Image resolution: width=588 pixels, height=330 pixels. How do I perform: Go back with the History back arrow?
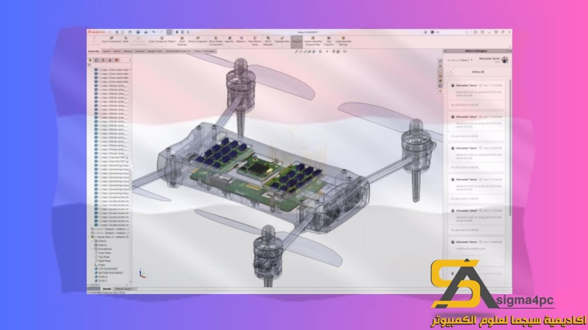tap(451, 71)
